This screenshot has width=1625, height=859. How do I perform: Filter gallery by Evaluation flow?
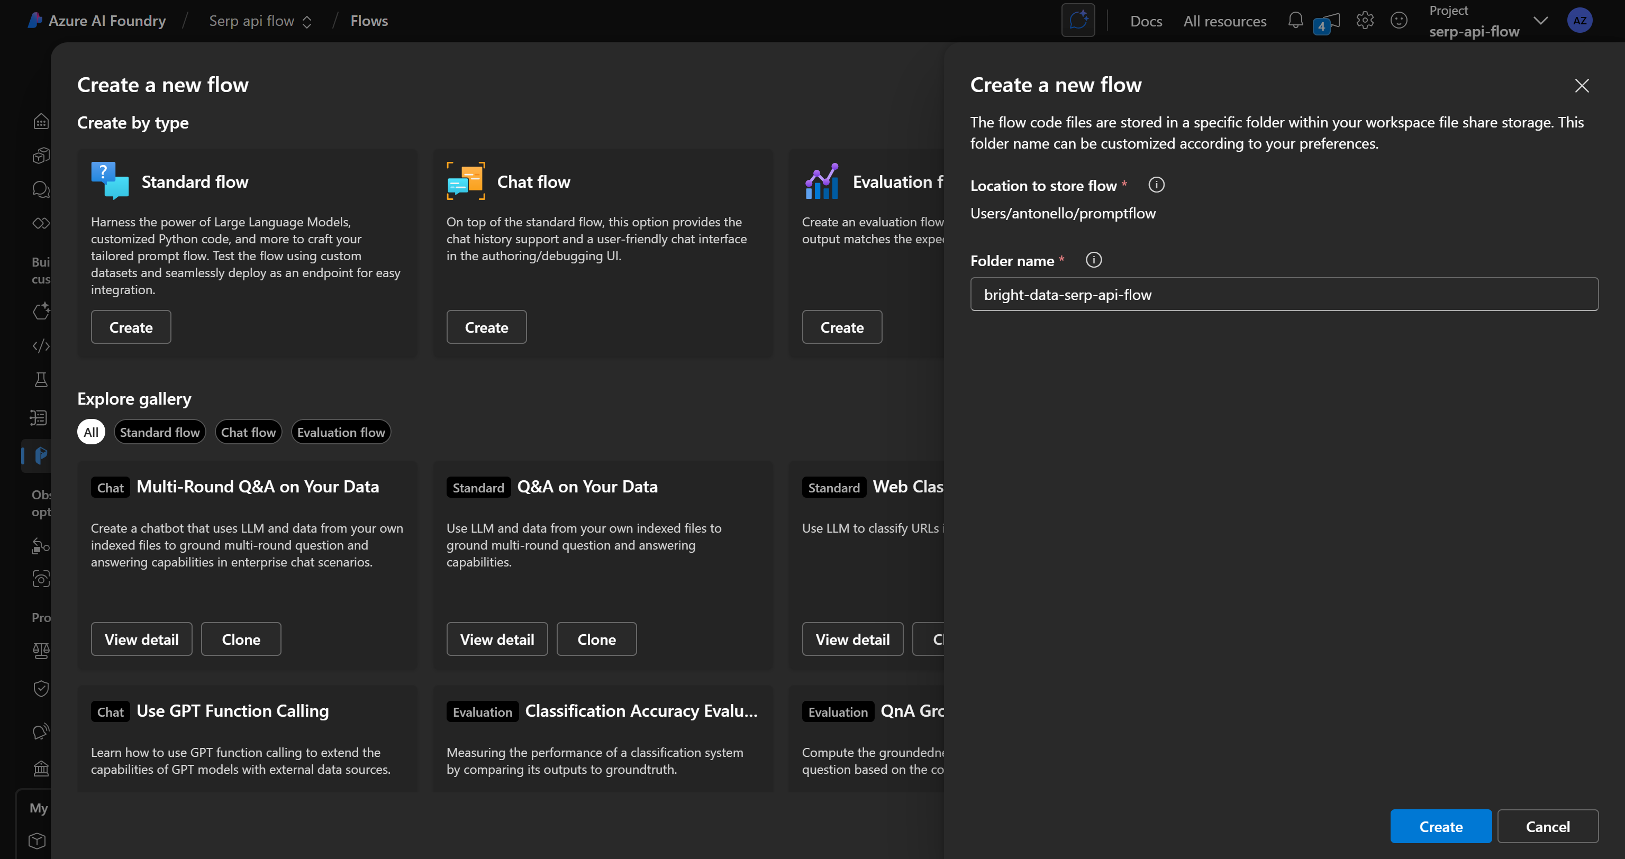pos(341,432)
